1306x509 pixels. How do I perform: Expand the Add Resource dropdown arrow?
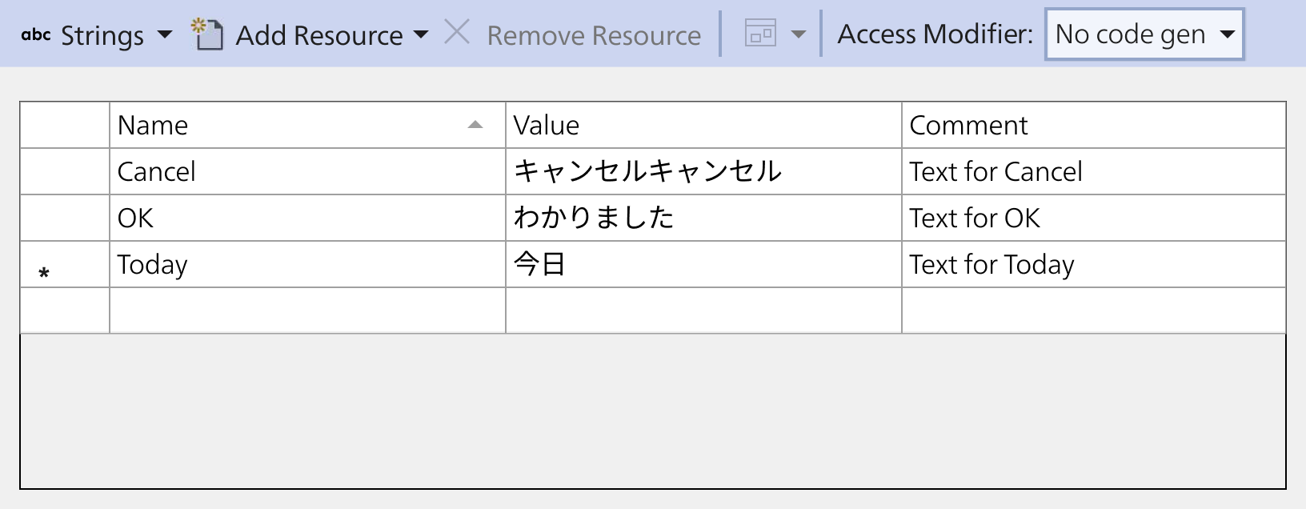tap(421, 34)
